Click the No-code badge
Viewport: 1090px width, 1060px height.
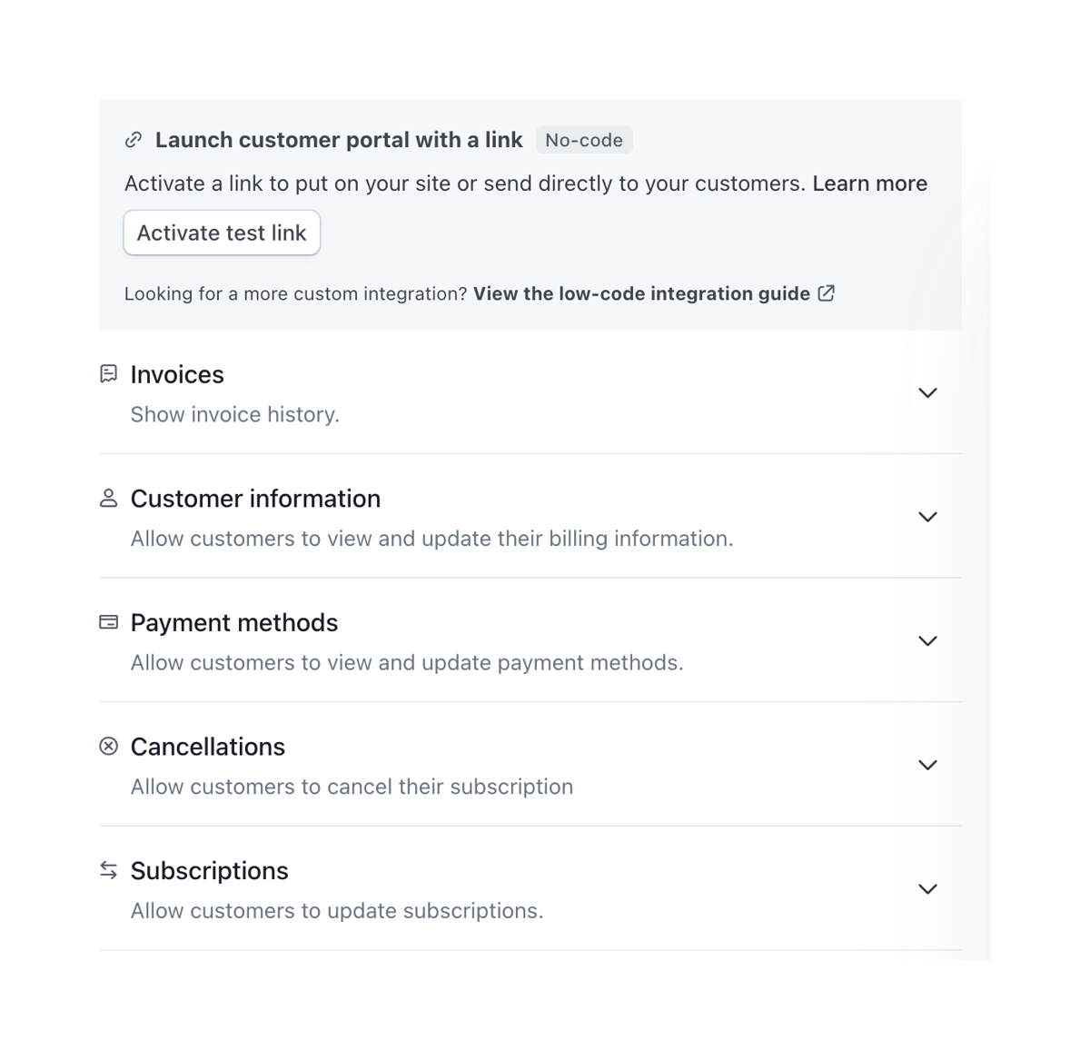[584, 139]
